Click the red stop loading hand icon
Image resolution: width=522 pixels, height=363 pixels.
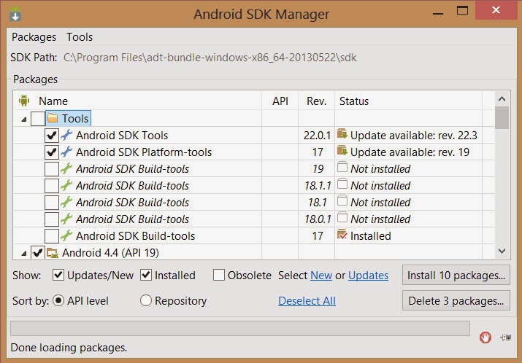pos(485,337)
